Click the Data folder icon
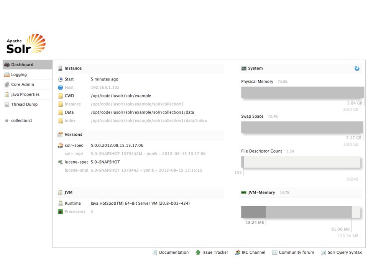Image resolution: width=368 pixels, height=276 pixels. 61,112
